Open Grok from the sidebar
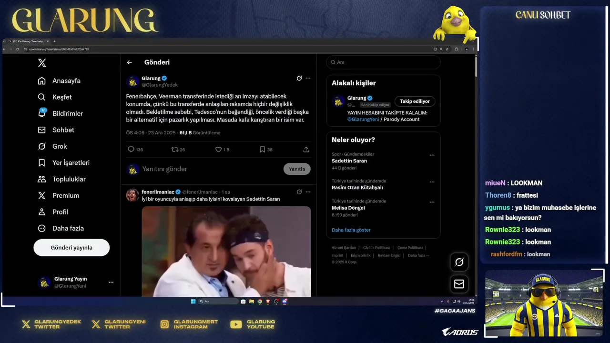 coord(53,146)
